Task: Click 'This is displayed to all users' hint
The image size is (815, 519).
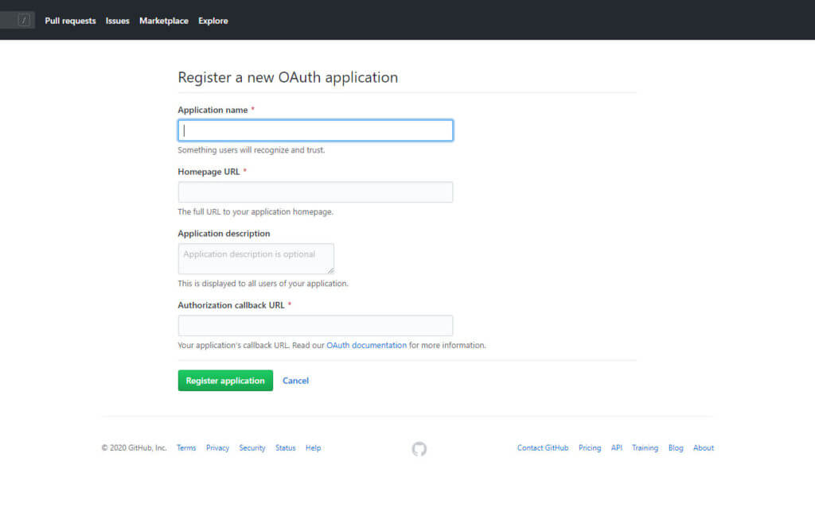Action: click(x=263, y=284)
